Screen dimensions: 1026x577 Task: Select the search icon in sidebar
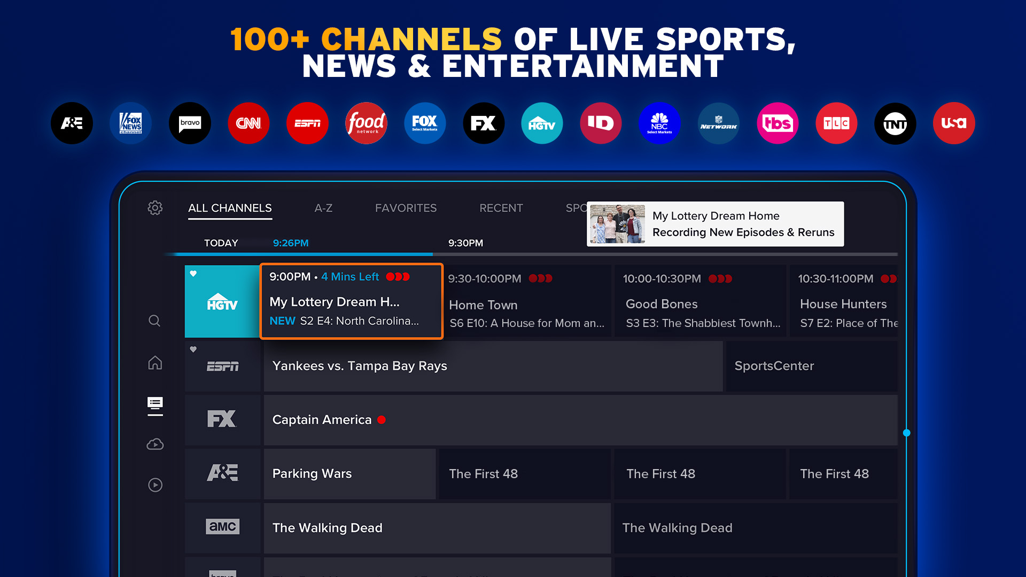coord(154,321)
